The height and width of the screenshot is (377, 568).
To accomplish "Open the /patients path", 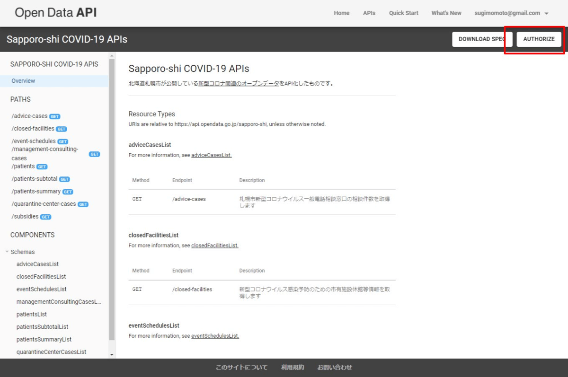I will tap(23, 167).
